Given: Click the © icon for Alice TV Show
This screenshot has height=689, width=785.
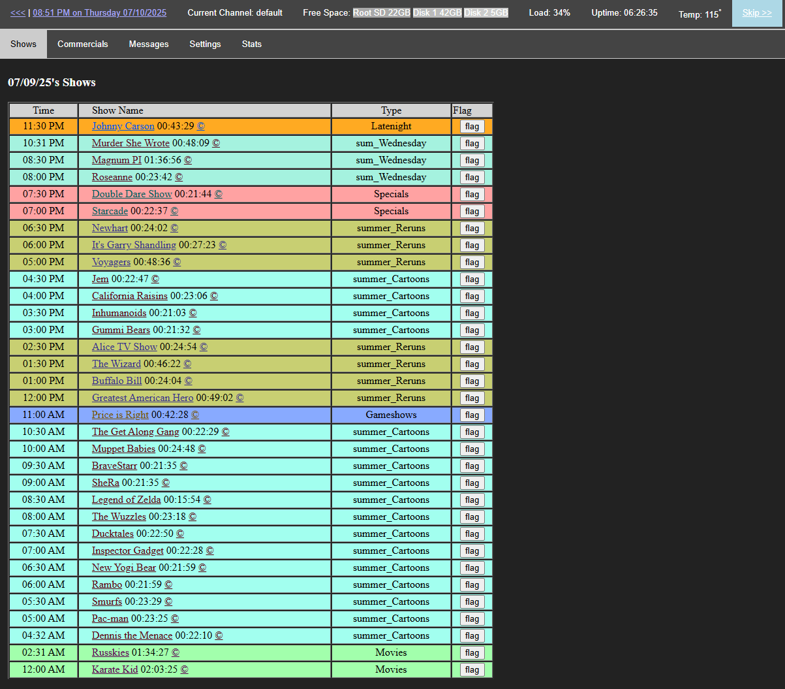Looking at the screenshot, I should (x=204, y=347).
